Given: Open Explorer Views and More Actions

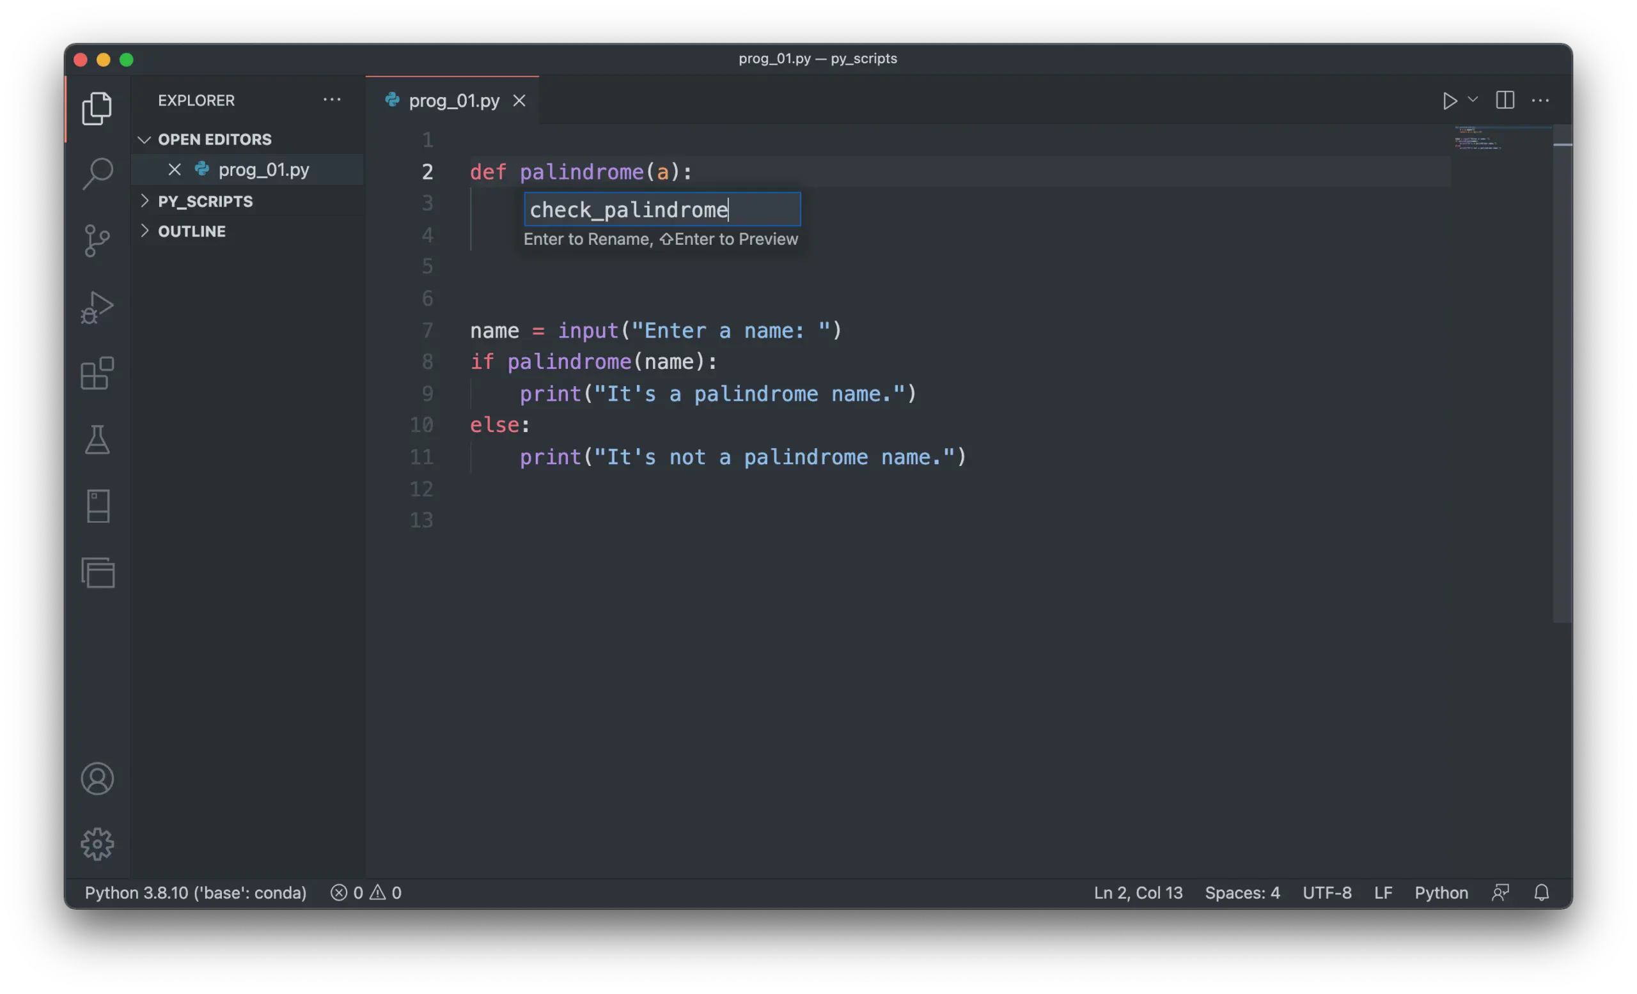Looking at the screenshot, I should (x=331, y=100).
